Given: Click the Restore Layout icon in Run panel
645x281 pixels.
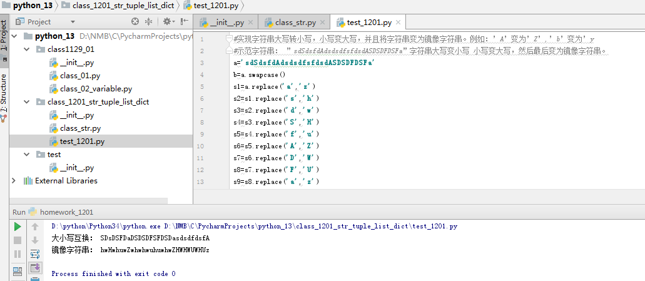Looking at the screenshot, I should [18, 271].
